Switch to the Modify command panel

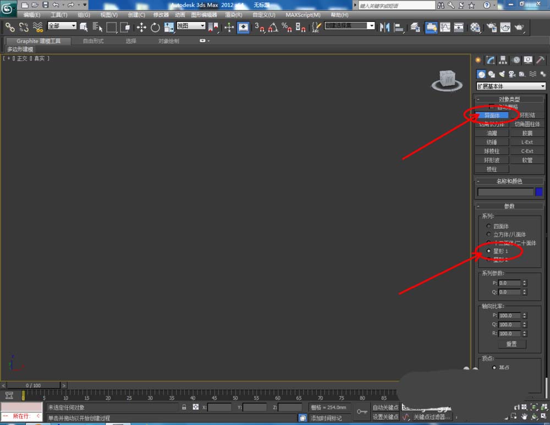click(x=491, y=60)
